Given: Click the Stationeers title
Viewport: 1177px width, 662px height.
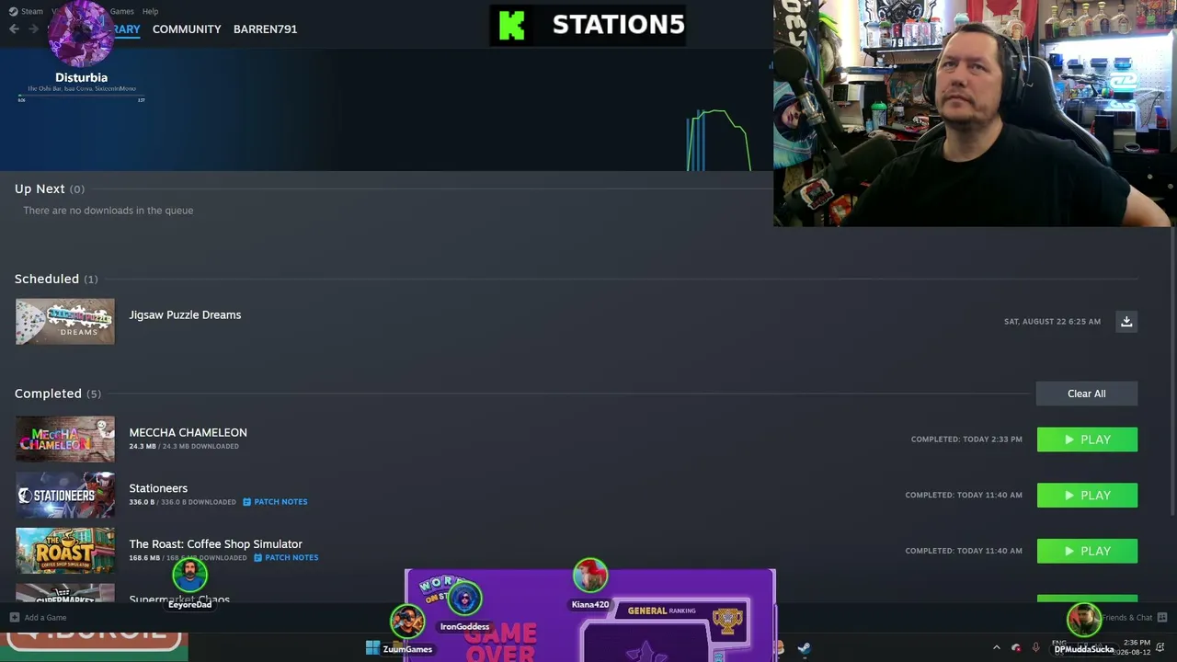Looking at the screenshot, I should 158,488.
